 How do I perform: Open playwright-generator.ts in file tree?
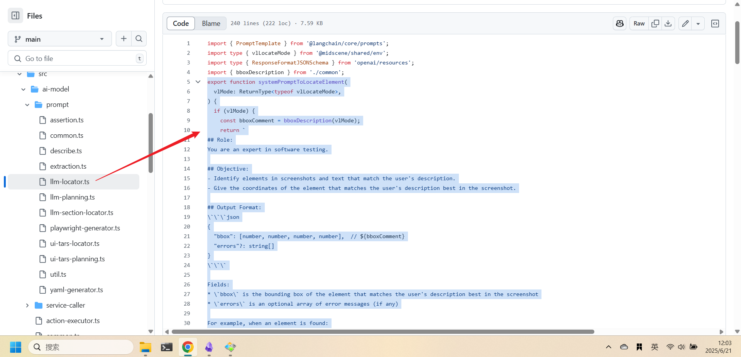(85, 228)
